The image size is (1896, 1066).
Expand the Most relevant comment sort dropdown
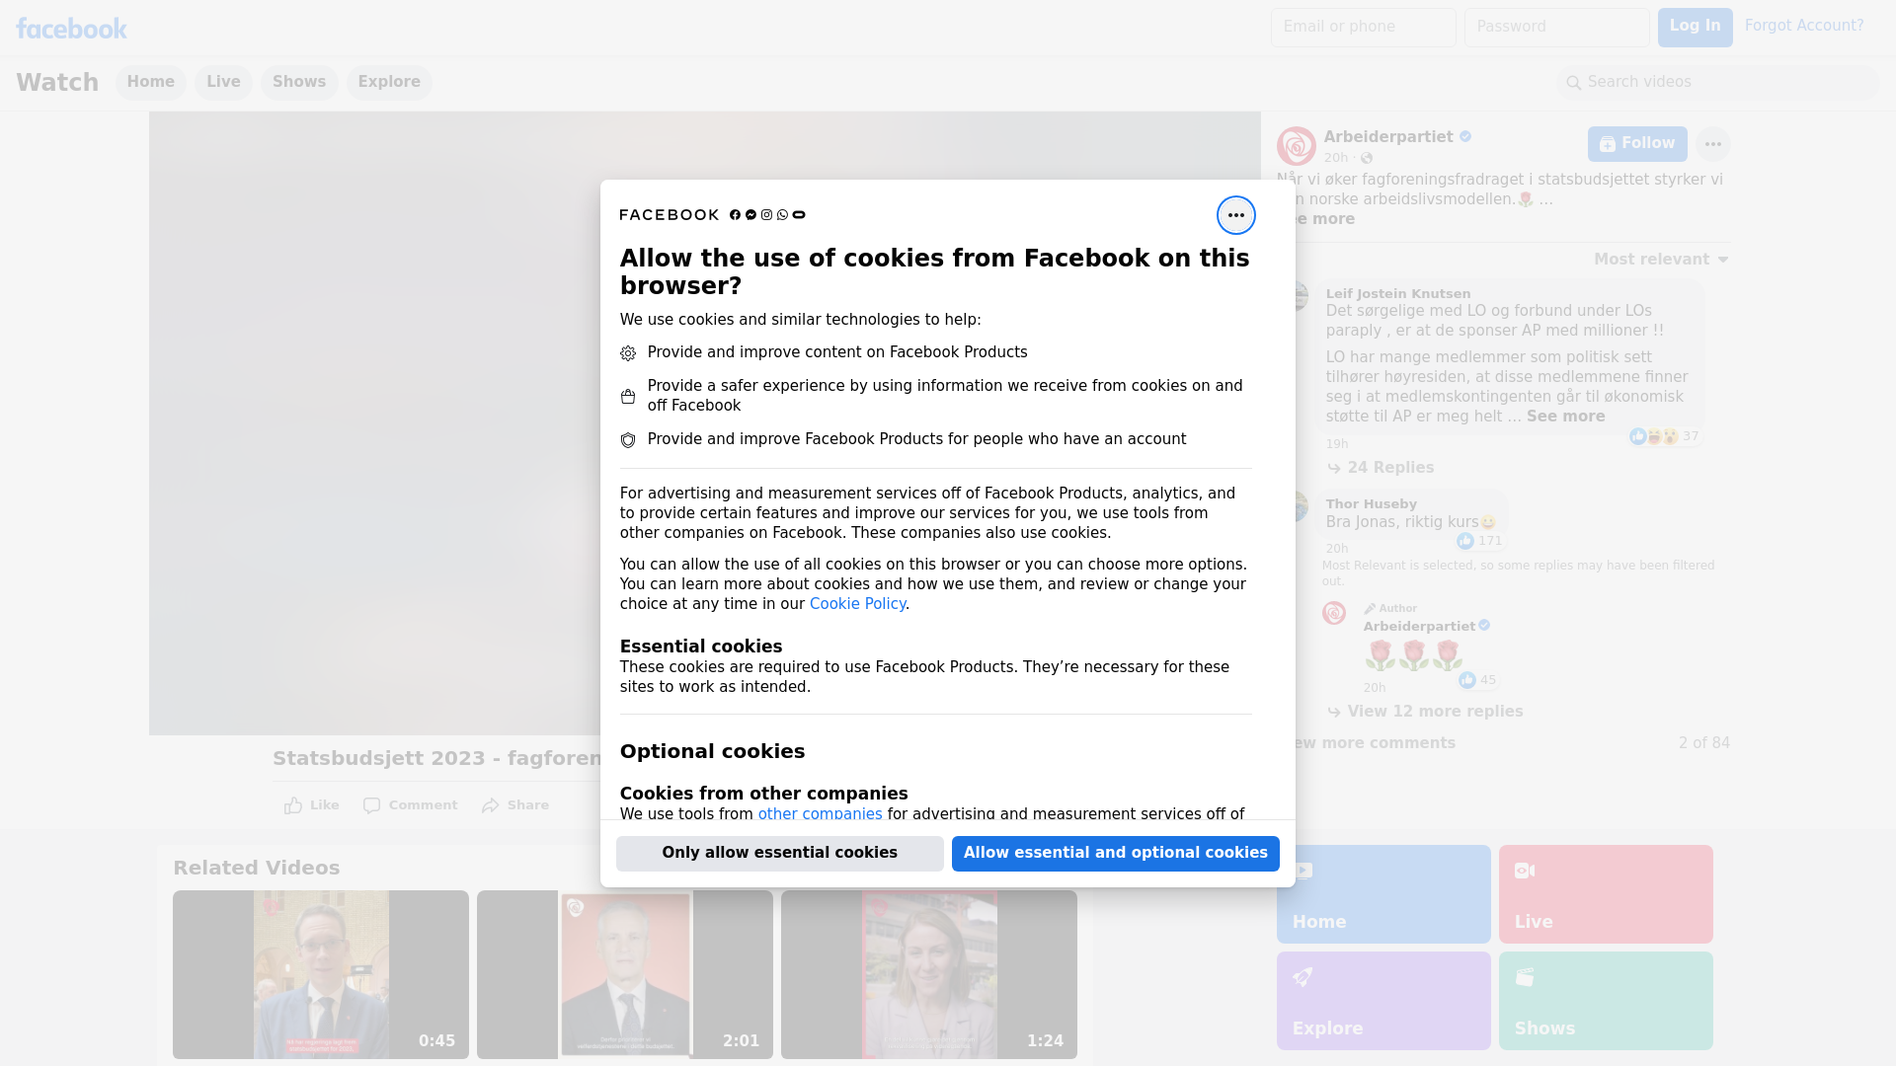(1661, 260)
